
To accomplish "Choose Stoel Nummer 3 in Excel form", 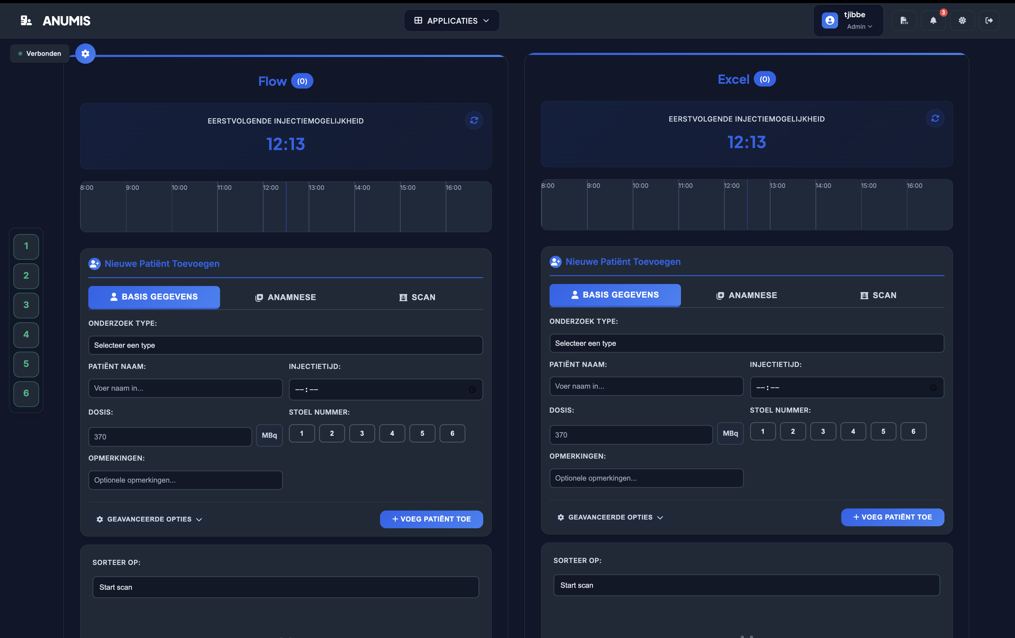I will (823, 432).
